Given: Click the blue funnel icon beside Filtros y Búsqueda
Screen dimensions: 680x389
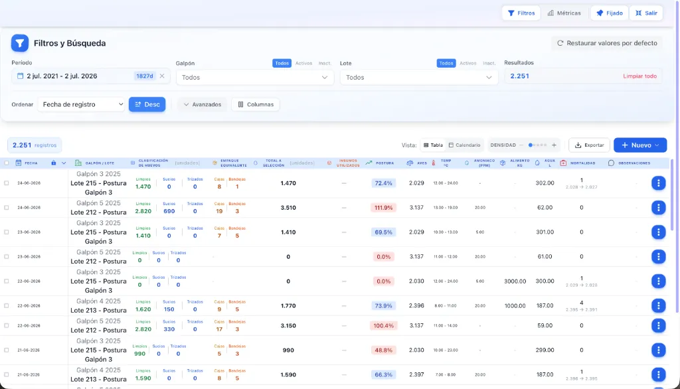Looking at the screenshot, I should point(20,43).
